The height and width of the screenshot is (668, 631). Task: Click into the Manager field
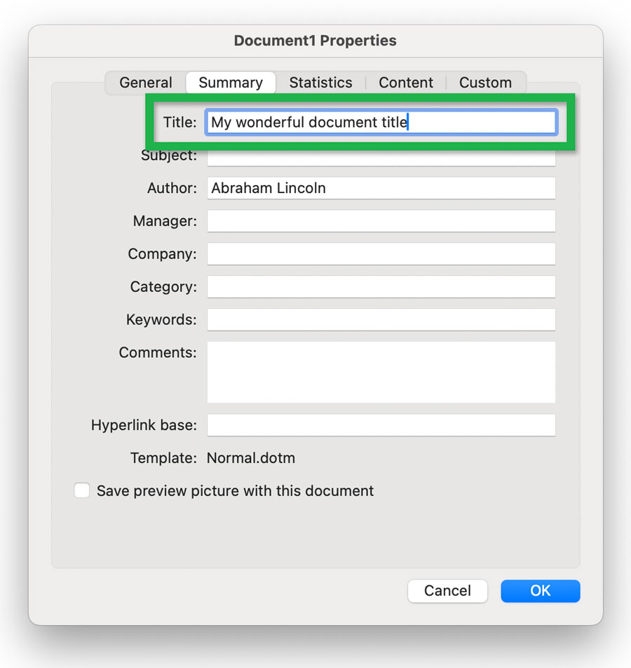pyautogui.click(x=381, y=220)
